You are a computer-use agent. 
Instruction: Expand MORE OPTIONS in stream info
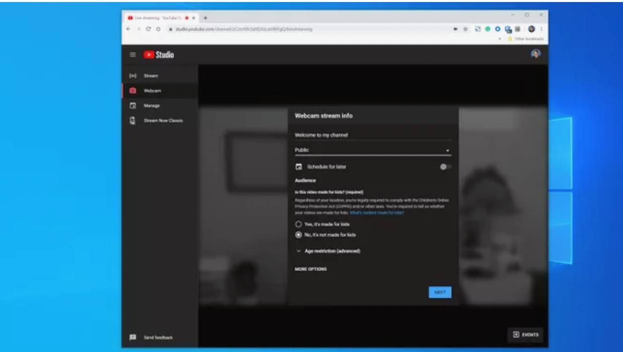coord(310,269)
